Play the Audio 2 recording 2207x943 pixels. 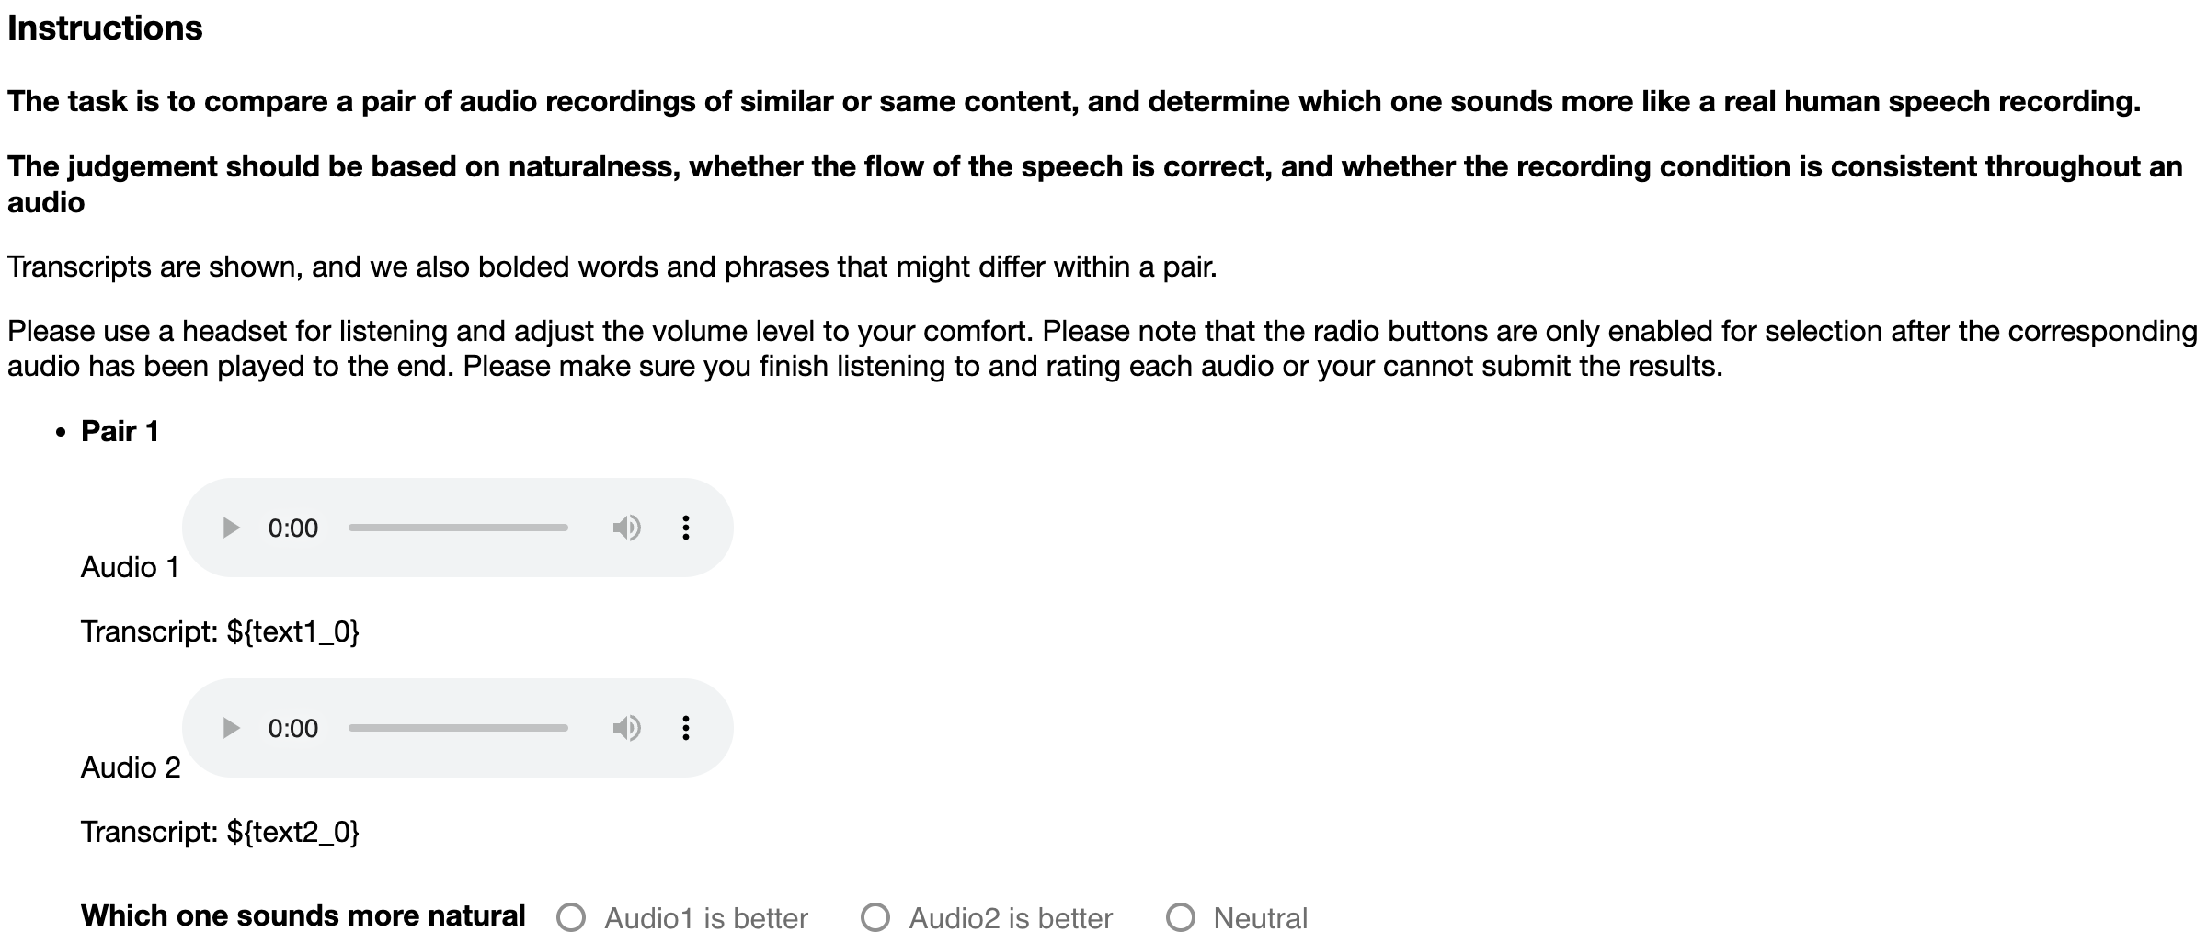231,728
